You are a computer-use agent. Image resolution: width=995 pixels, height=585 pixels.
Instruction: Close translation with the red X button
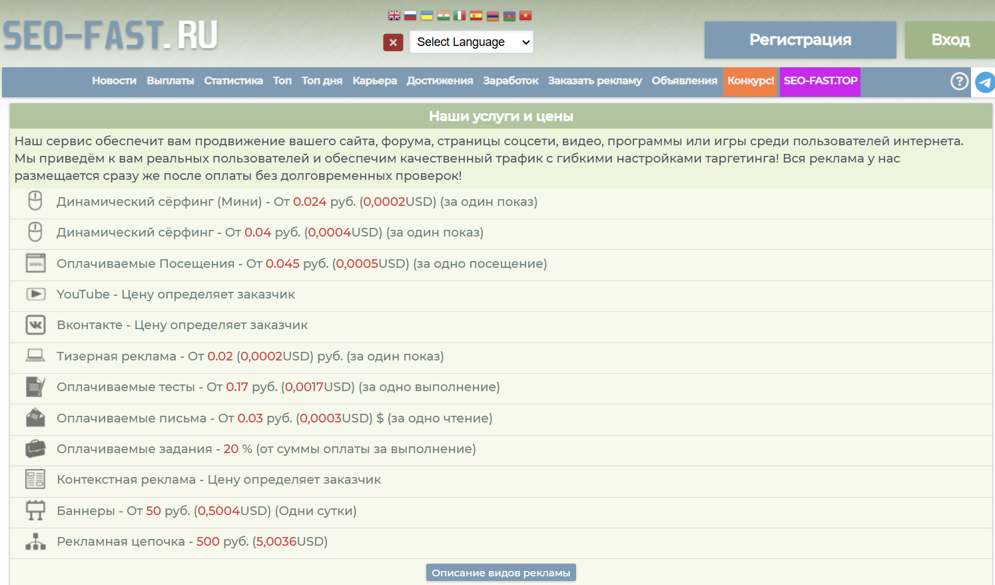point(393,42)
